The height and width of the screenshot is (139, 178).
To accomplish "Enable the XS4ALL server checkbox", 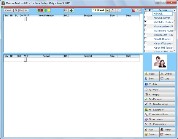I will pyautogui.click(x=145, y=14).
